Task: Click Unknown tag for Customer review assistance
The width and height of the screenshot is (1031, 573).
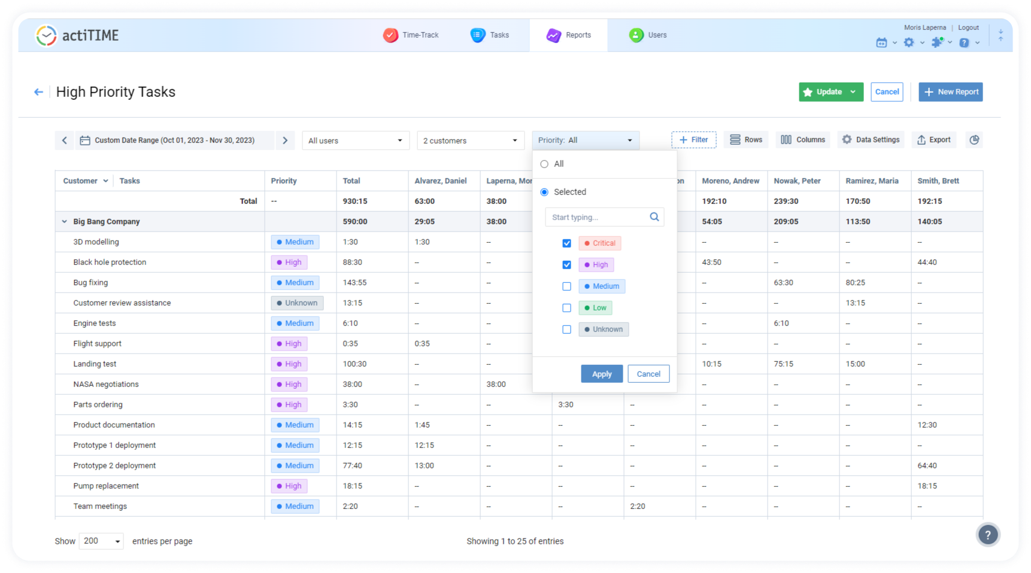Action: click(297, 303)
